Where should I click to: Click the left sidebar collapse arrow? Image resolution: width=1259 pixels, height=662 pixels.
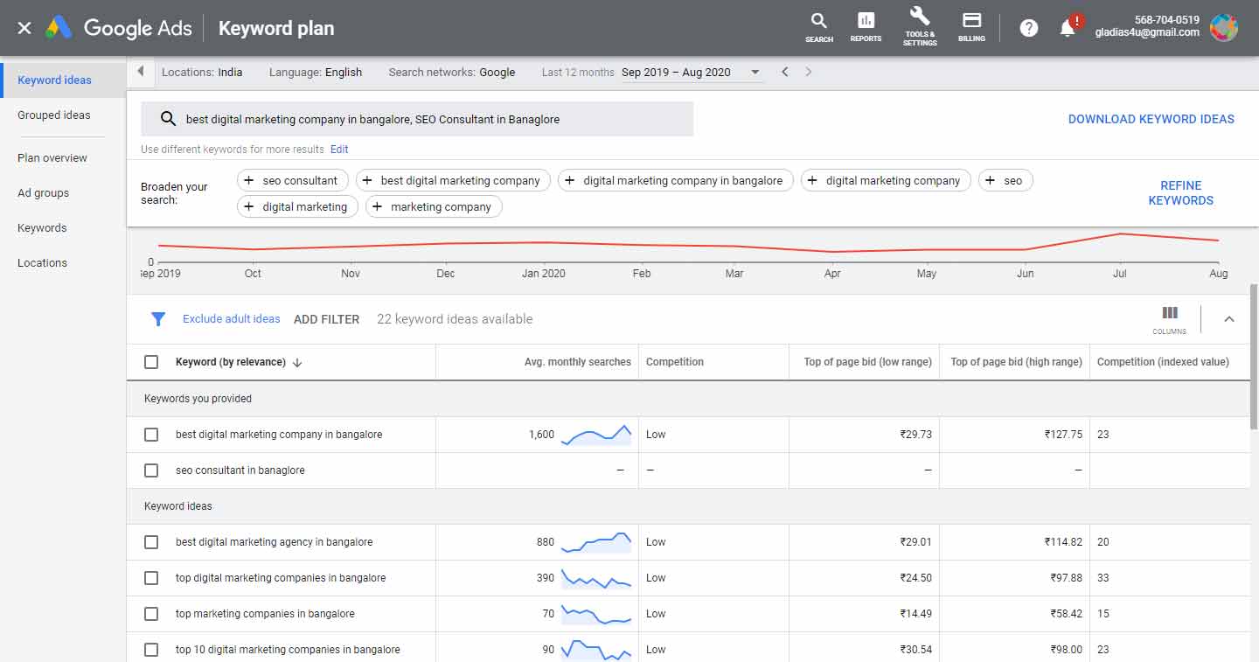(140, 71)
